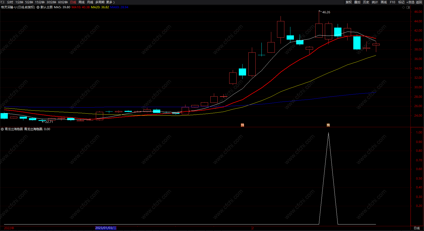Viewport: 424px width, 231px height.
Task: Click the collapse panel icon at top-left corner
Action: (x=3, y=2)
